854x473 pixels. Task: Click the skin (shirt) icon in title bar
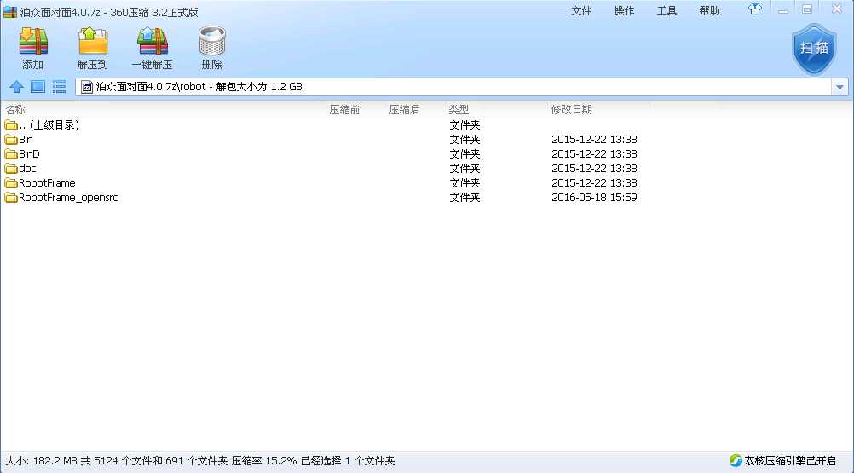pyautogui.click(x=755, y=9)
